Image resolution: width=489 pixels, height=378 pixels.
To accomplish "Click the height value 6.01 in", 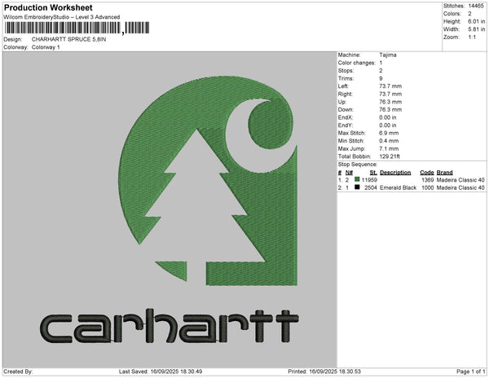I will click(476, 21).
